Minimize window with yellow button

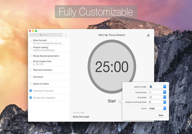tap(33, 31)
